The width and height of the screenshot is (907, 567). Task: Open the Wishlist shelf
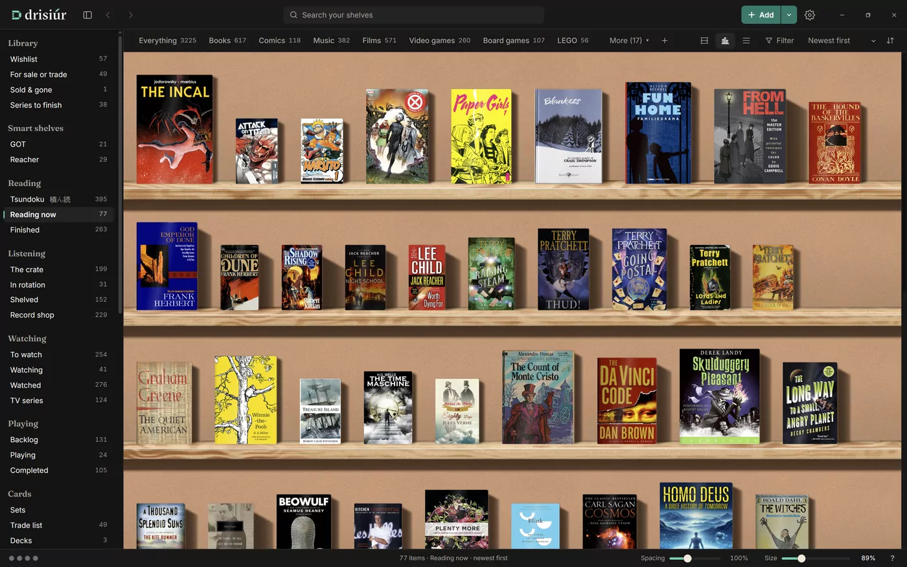tap(58, 59)
